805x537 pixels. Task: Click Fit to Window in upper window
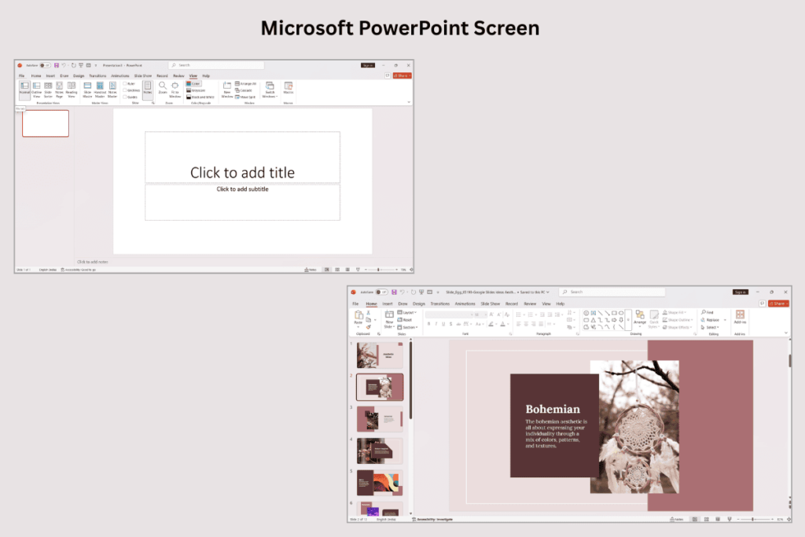(175, 90)
